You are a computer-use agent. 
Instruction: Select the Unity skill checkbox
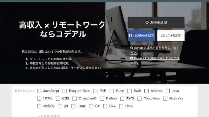121,106
